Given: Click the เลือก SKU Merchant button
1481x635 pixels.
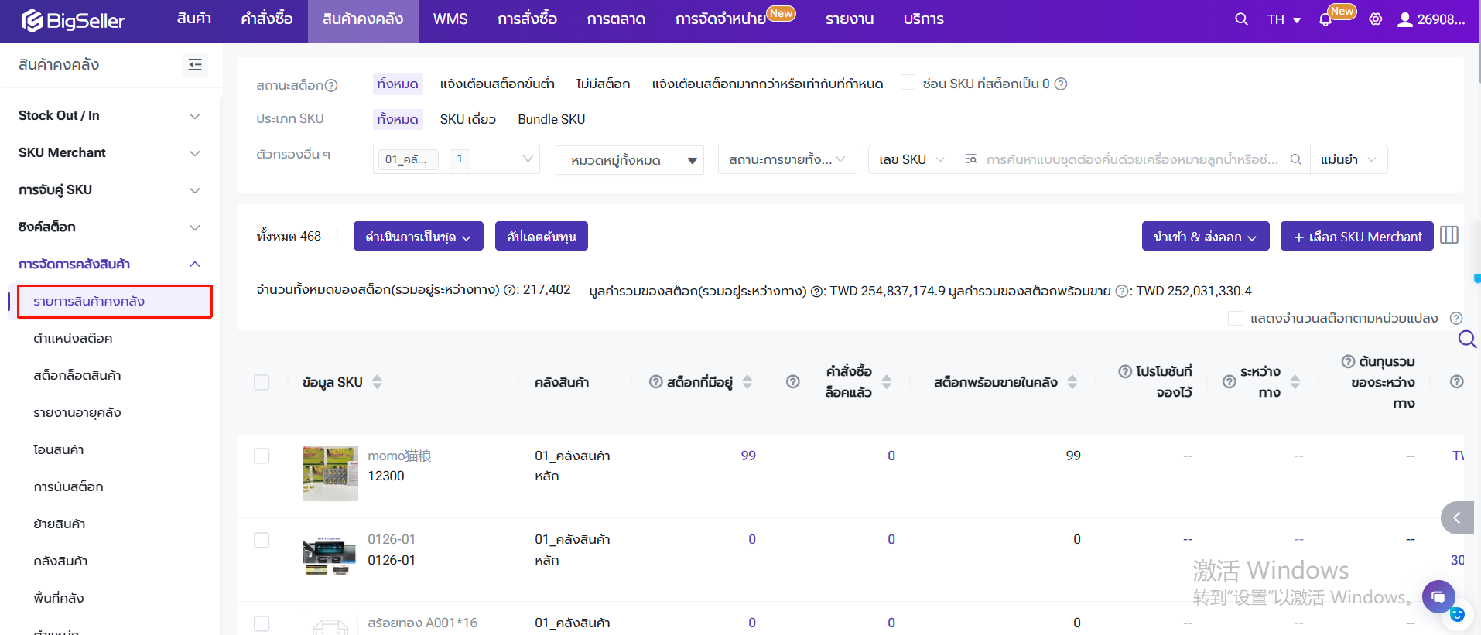Looking at the screenshot, I should [x=1356, y=237].
